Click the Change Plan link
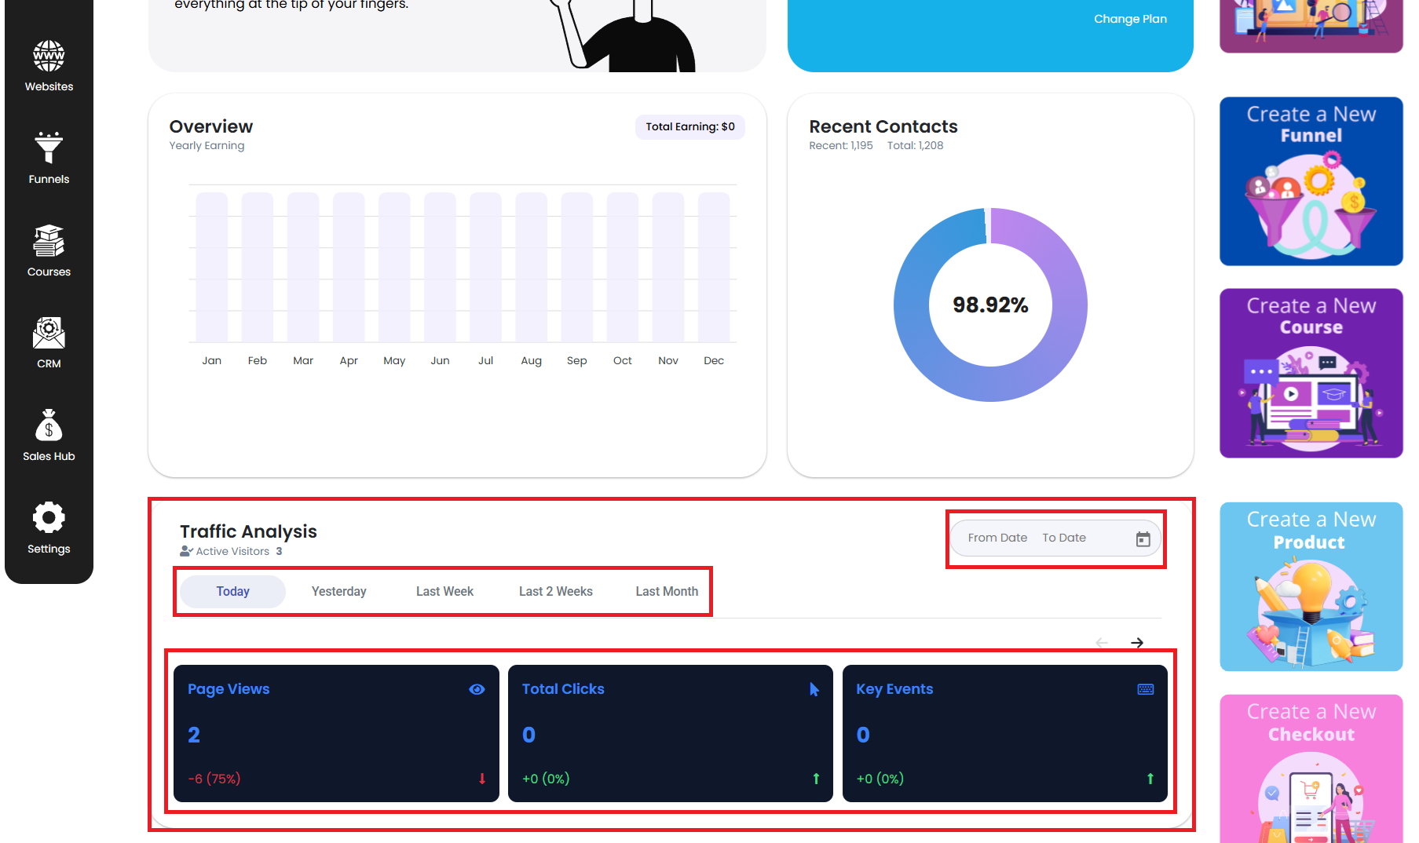Screen dimensions: 1419x843 (x=1130, y=19)
